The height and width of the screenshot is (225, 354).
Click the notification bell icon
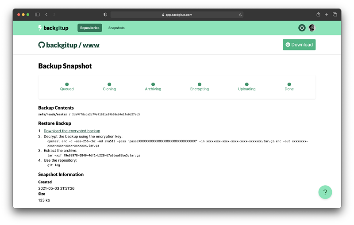tap(302, 28)
